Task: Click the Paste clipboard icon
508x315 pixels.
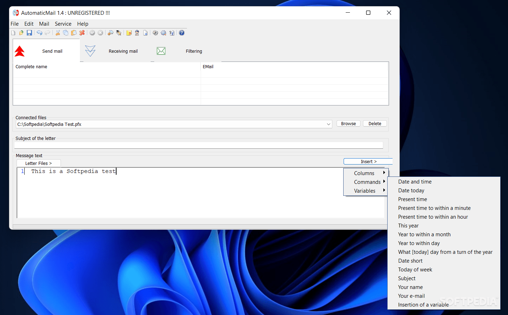Action: tap(74, 33)
